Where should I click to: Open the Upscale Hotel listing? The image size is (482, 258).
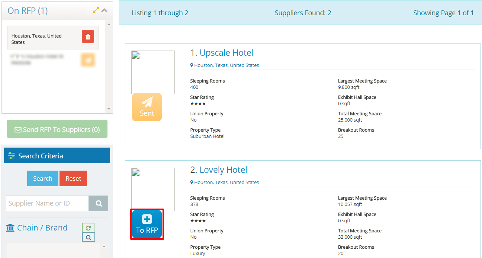click(226, 53)
